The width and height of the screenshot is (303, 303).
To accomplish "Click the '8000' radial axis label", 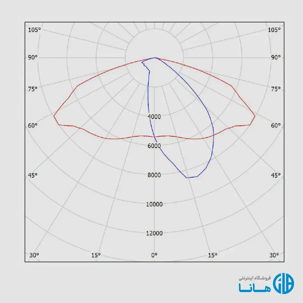I will (154, 175).
